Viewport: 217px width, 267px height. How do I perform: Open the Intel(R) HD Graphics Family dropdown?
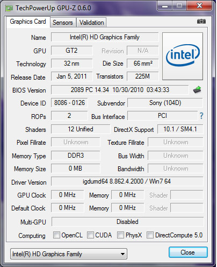click(69, 254)
